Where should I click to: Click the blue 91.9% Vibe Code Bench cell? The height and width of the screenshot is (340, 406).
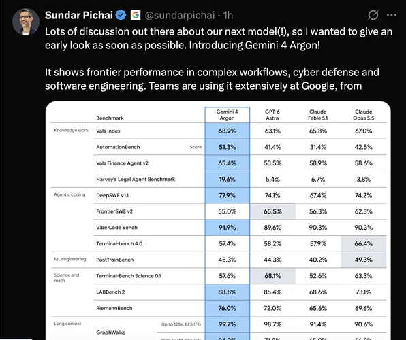(228, 228)
